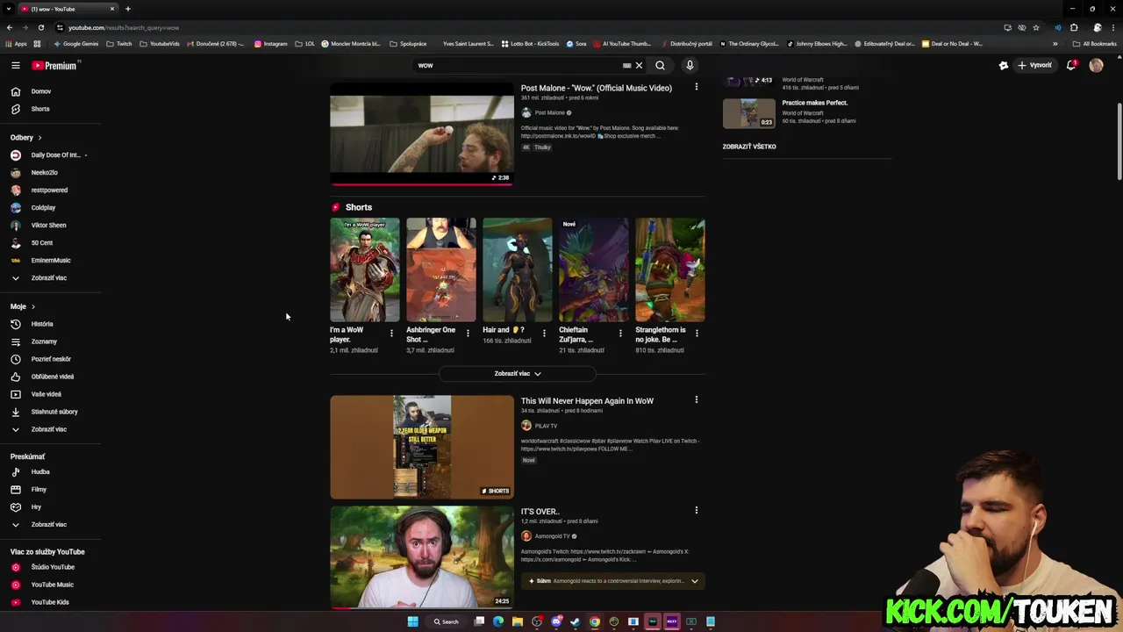Open options for This Will Never Happen Again
This screenshot has width=1123, height=632.
coord(697,400)
